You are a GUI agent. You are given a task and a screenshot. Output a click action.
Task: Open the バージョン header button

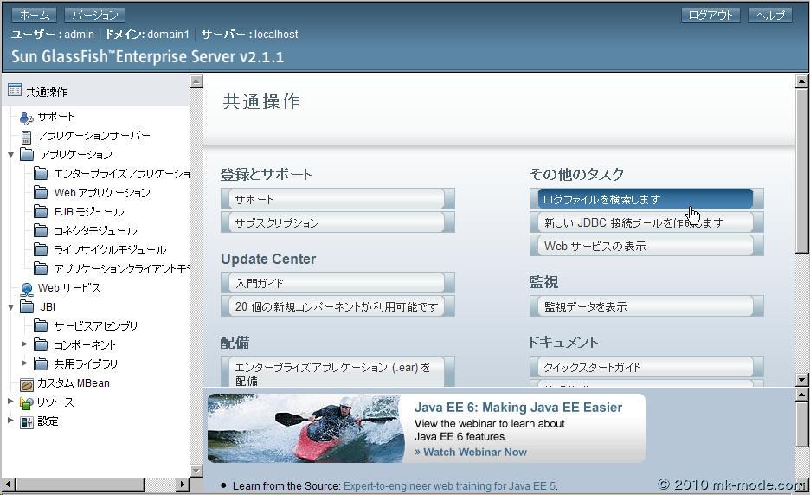click(94, 15)
